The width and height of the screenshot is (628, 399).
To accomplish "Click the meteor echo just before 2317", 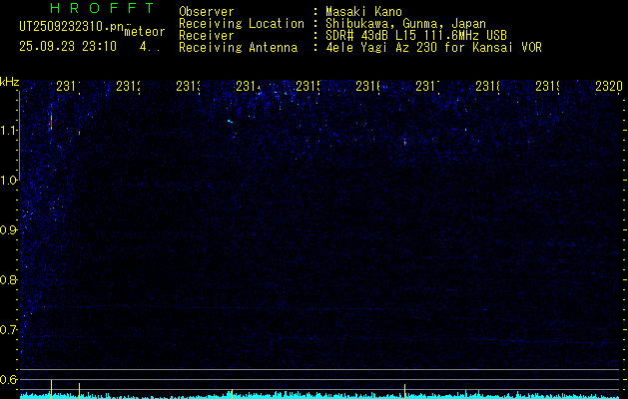I will 405,142.
